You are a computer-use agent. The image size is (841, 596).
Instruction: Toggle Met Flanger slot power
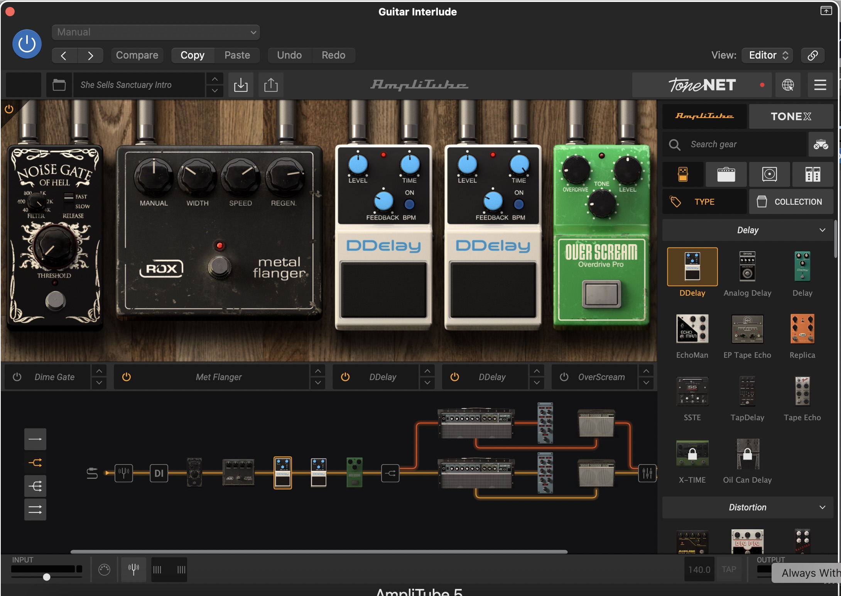(x=127, y=377)
